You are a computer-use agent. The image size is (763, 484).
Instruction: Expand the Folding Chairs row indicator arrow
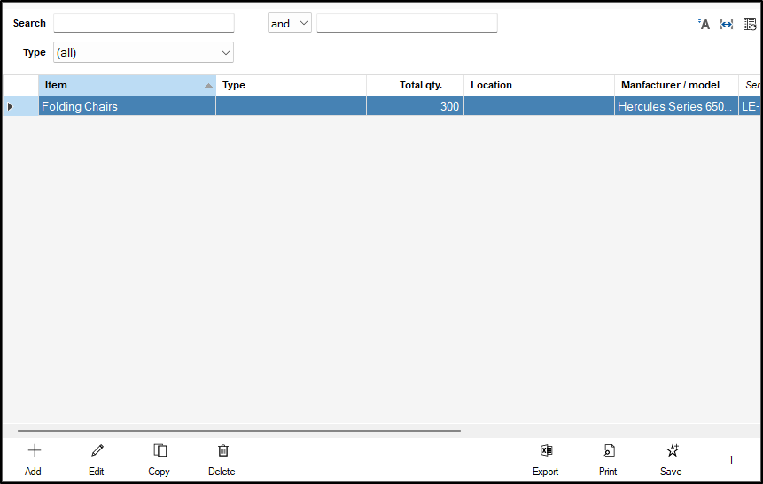(x=11, y=107)
